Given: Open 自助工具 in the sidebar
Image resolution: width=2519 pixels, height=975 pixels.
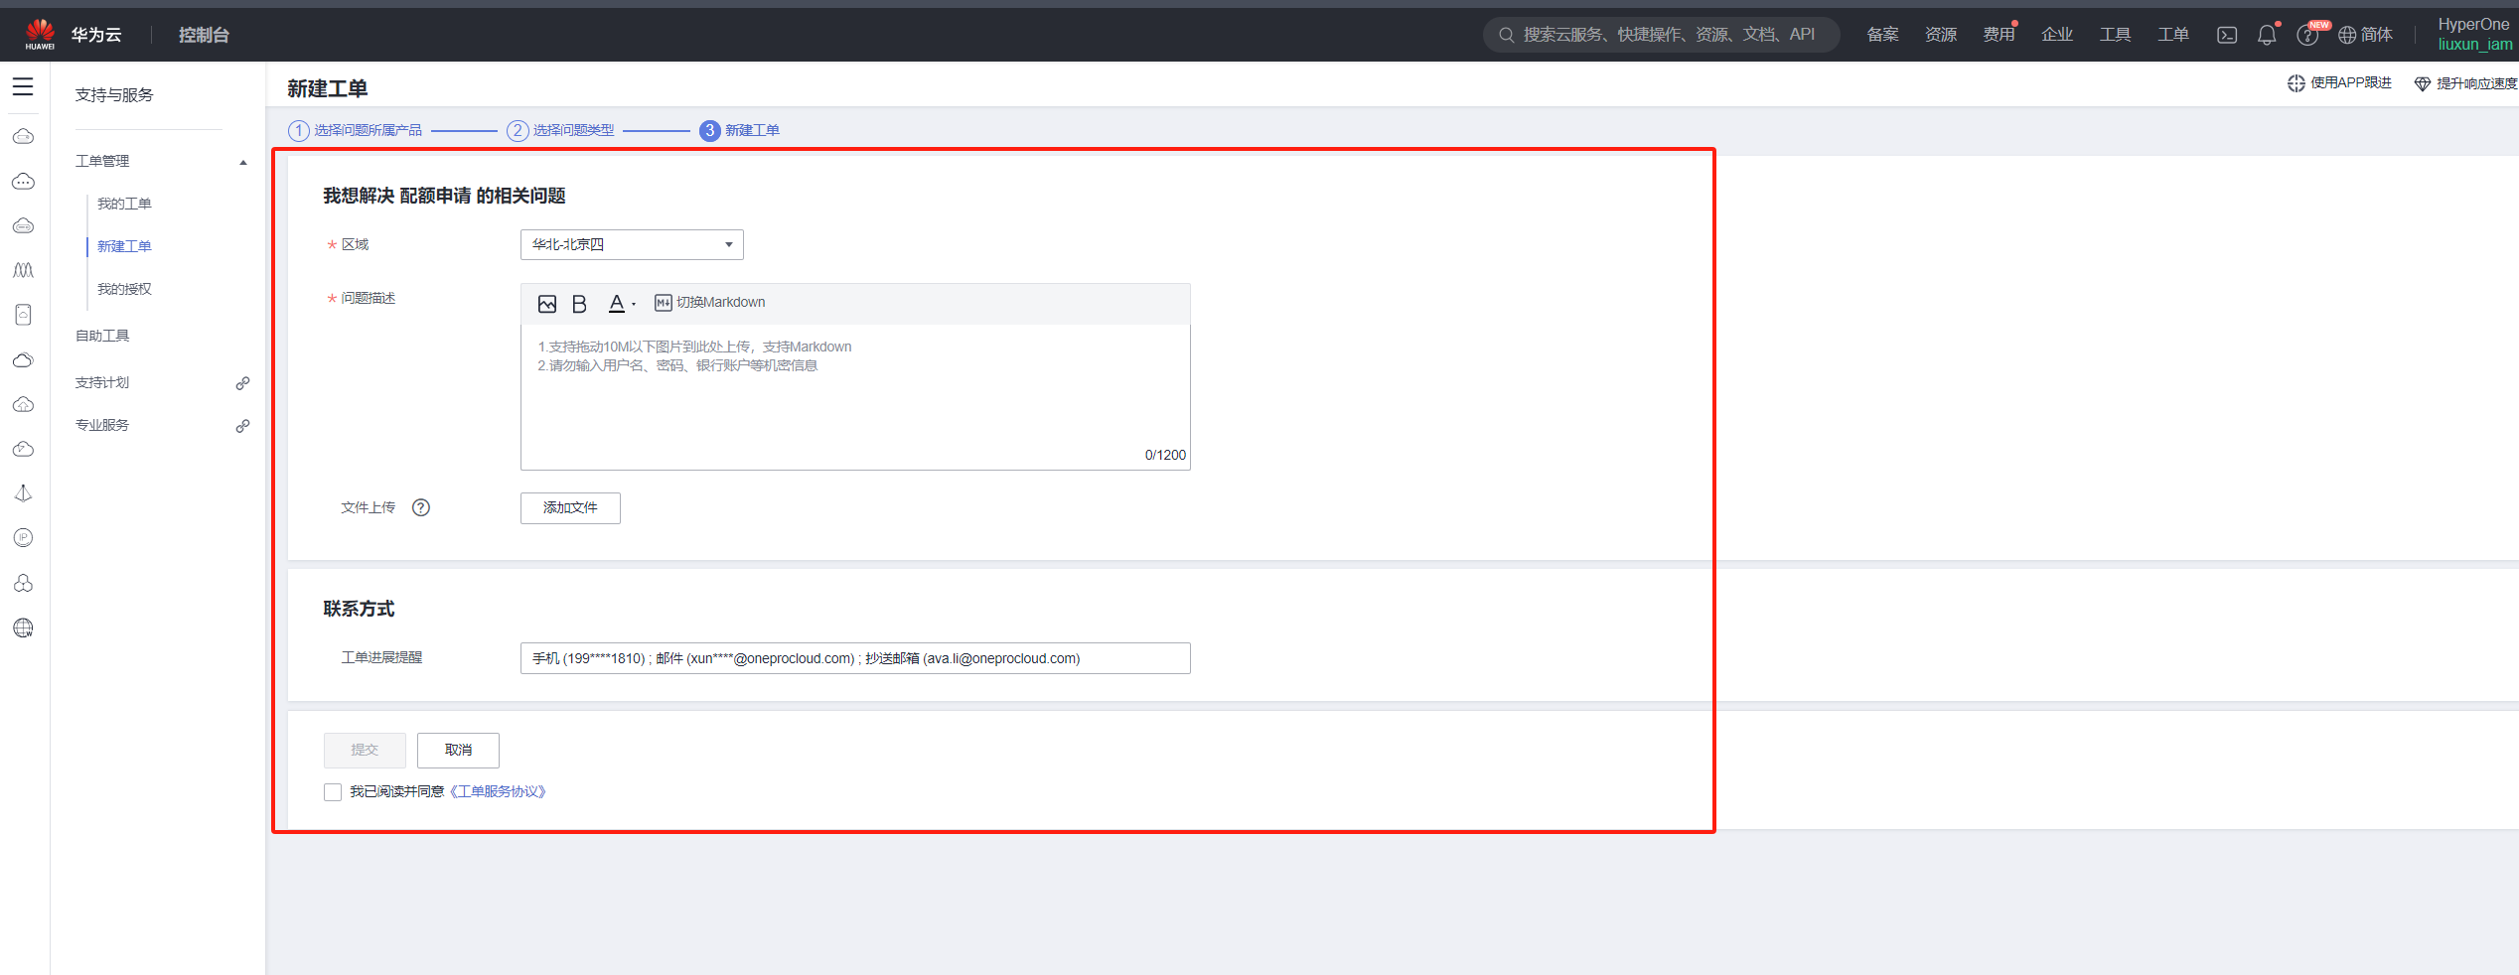Looking at the screenshot, I should [102, 336].
